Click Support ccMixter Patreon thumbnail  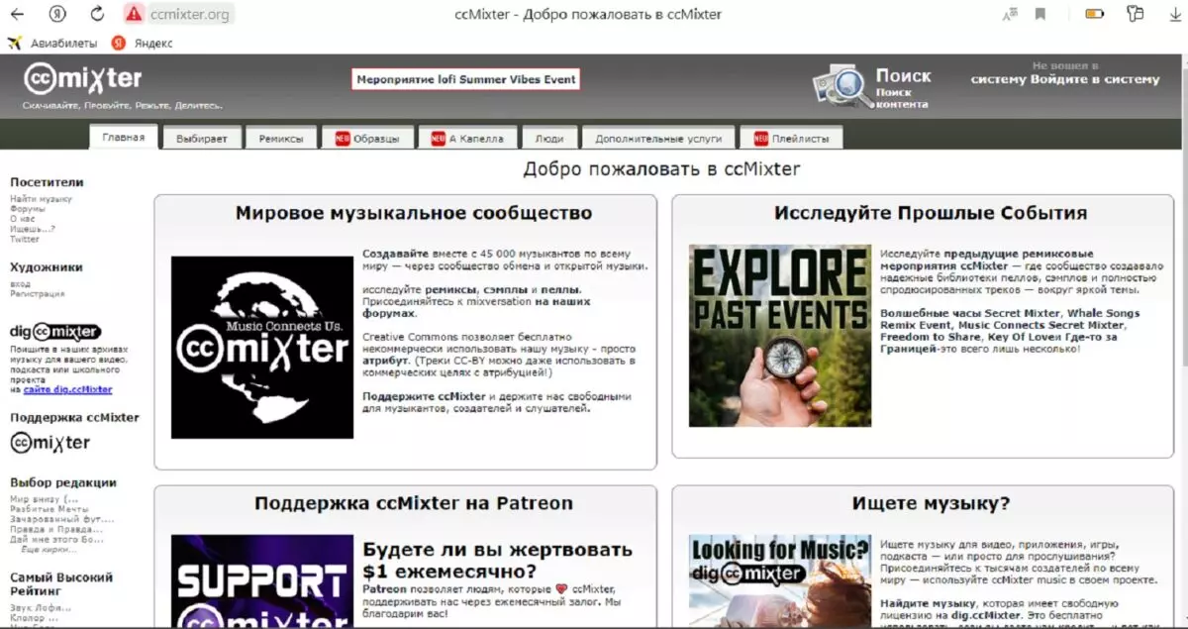pyautogui.click(x=262, y=581)
